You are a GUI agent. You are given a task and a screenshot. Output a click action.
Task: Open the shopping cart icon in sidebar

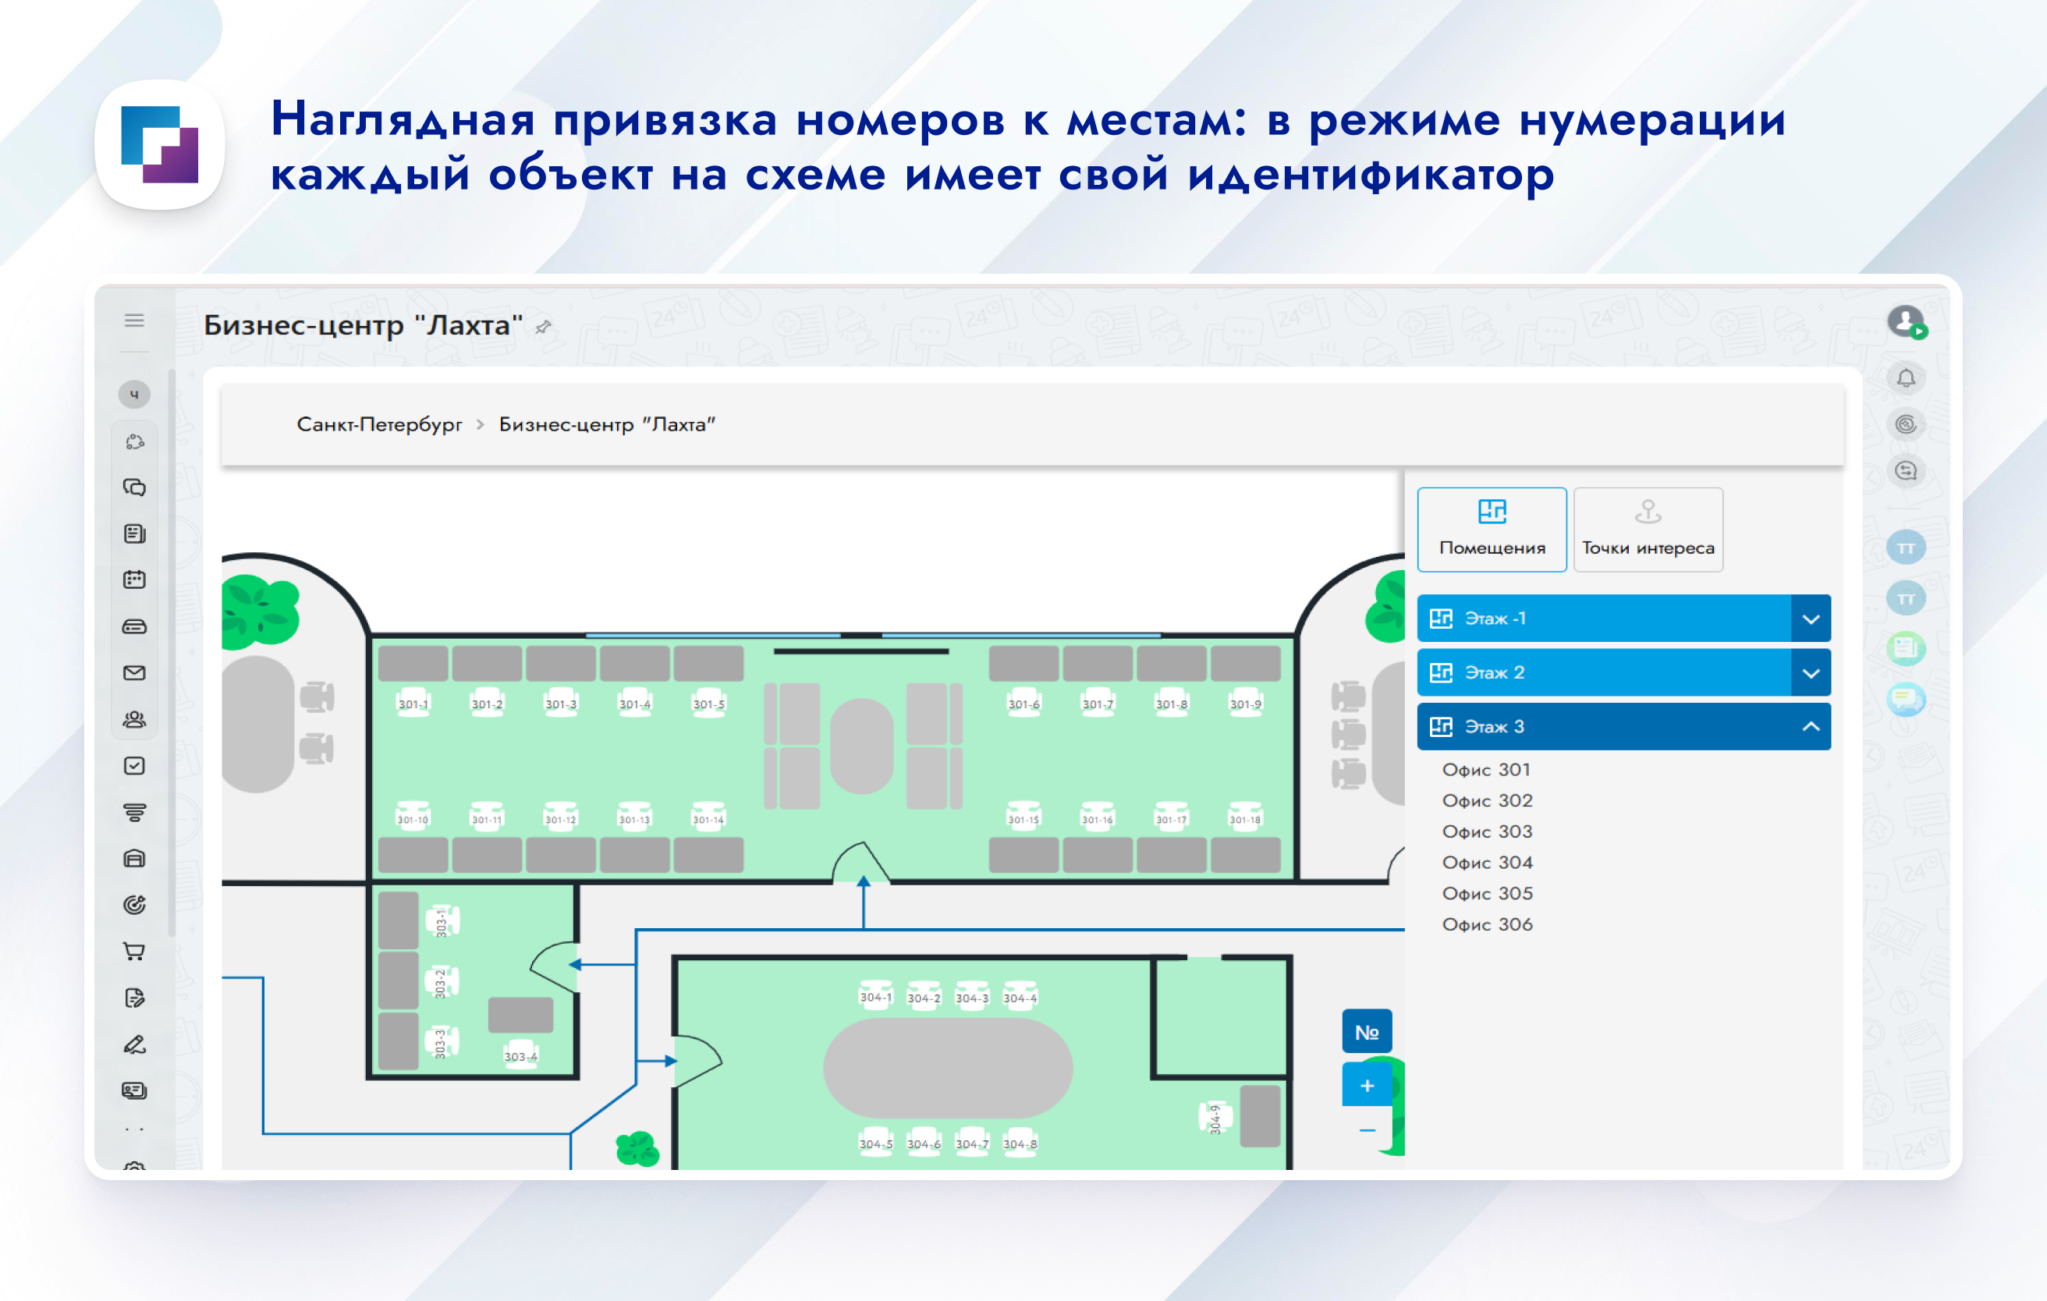pos(134,951)
